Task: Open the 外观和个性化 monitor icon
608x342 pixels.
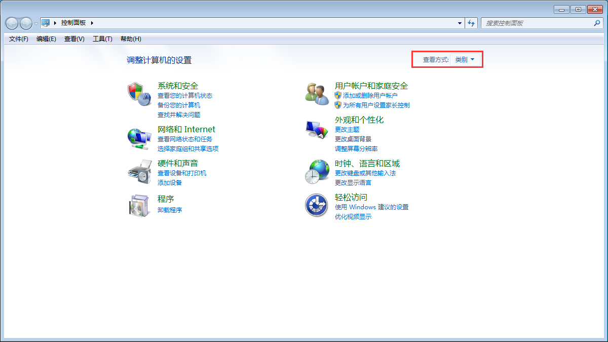Action: coord(317,129)
